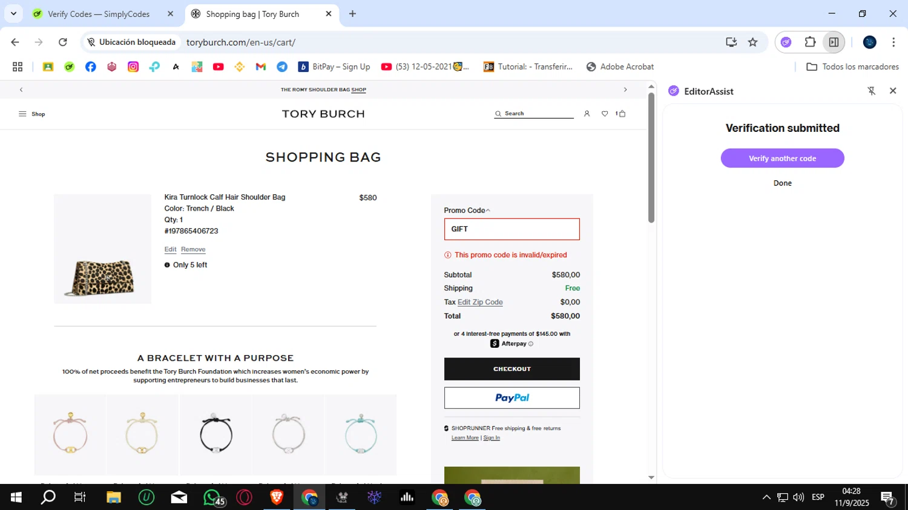Open the BitPay – Sign Up bookmark

[x=334, y=67]
